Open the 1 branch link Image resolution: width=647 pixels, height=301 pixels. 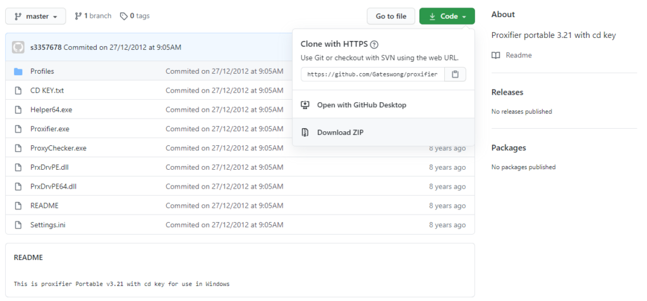(x=92, y=16)
